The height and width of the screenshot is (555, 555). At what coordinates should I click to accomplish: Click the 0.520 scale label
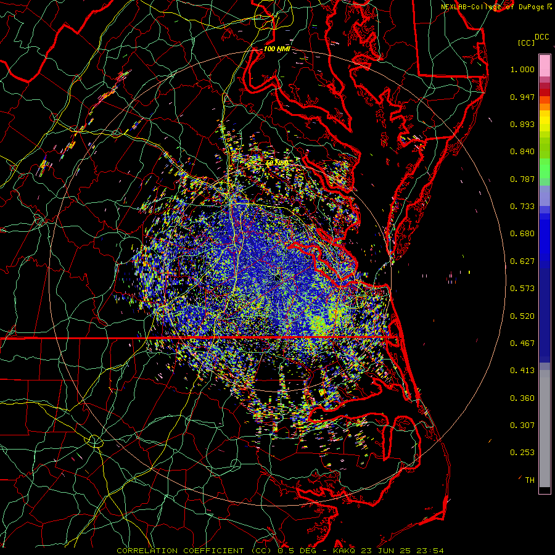pyautogui.click(x=522, y=316)
